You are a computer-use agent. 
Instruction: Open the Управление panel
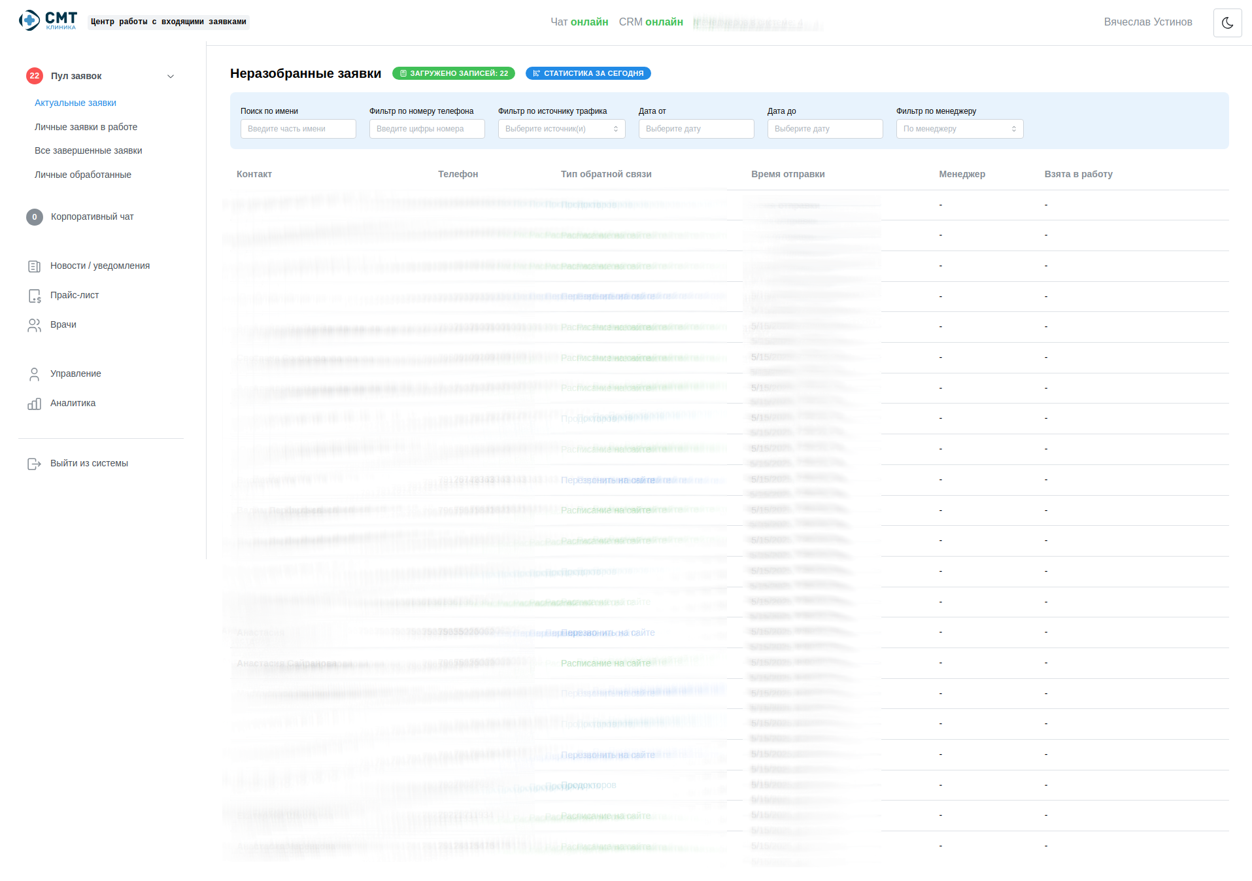point(75,373)
